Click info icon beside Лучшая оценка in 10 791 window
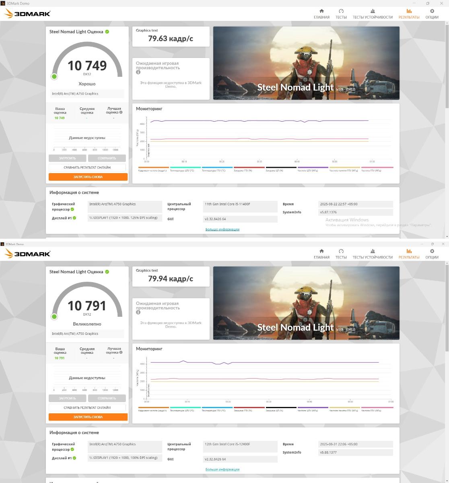This screenshot has width=449, height=483. (x=121, y=353)
